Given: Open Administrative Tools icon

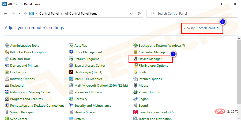Looking at the screenshot, I should click(x=7, y=45).
